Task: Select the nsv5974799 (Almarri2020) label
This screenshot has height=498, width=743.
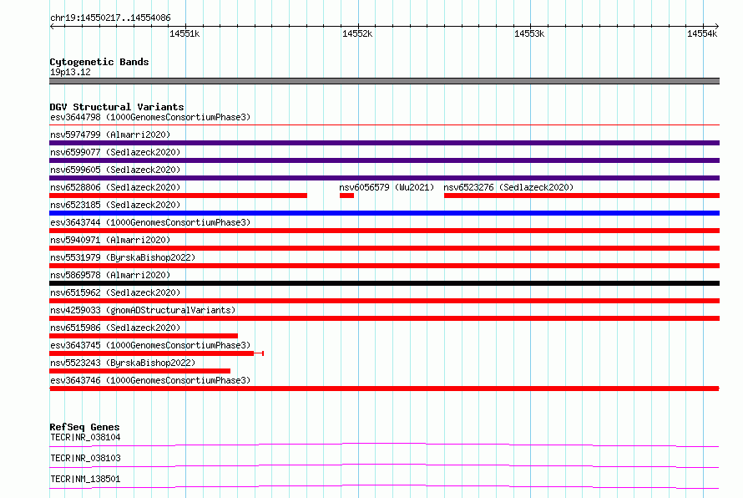Action: pyautogui.click(x=110, y=135)
